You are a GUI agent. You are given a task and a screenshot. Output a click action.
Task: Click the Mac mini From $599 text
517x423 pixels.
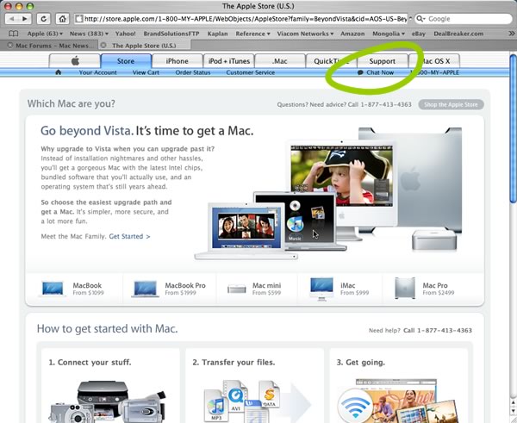point(267,289)
